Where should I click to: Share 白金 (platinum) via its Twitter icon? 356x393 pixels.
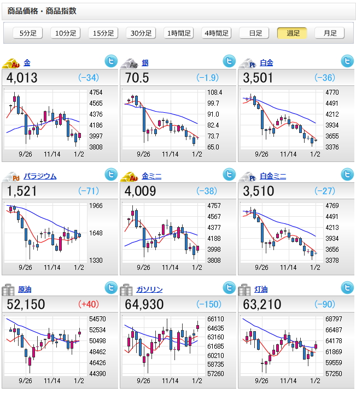[347, 61]
